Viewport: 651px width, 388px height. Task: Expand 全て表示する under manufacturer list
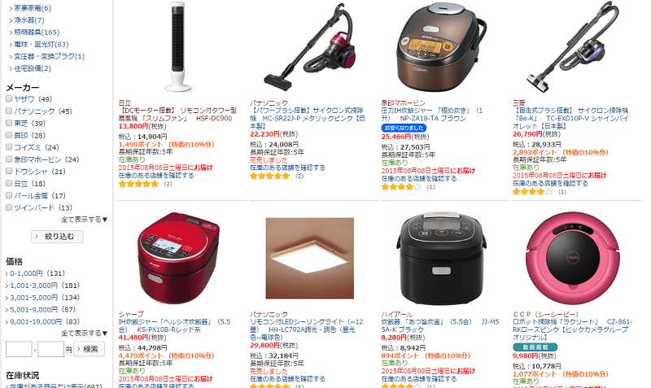tap(85, 220)
